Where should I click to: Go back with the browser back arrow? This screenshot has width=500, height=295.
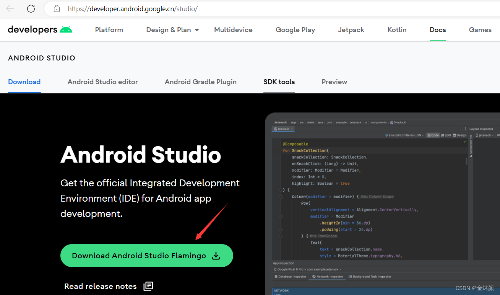point(10,8)
